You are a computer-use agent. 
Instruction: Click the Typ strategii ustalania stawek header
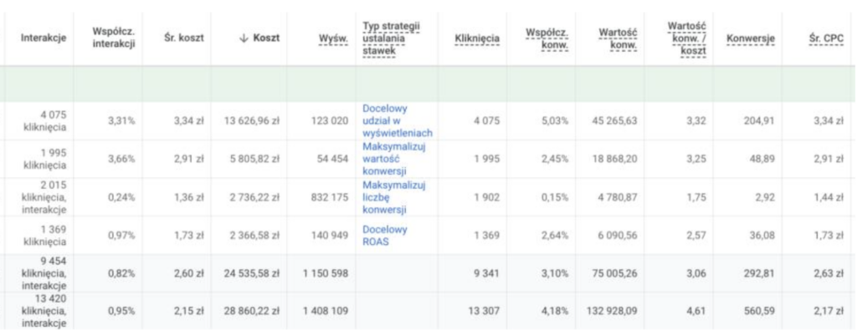(x=392, y=38)
